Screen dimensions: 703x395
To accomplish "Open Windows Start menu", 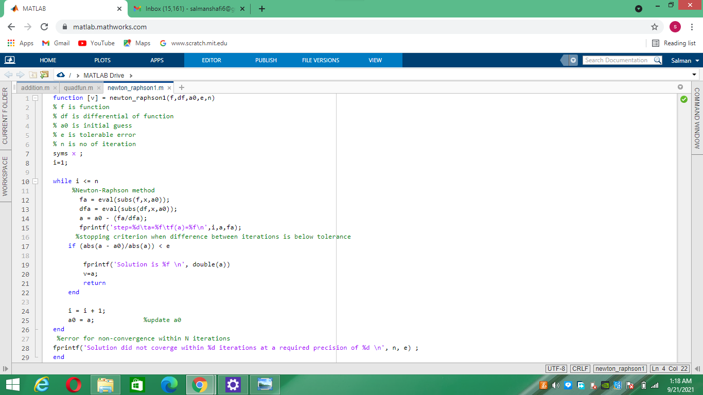I will point(12,385).
